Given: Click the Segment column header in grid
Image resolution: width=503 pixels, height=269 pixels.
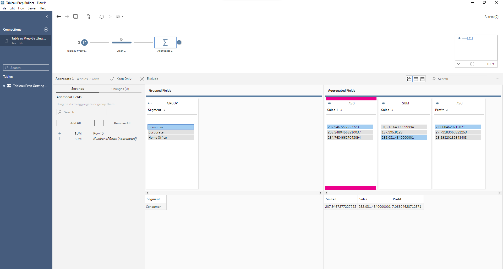Looking at the screenshot, I should click(x=156, y=199).
